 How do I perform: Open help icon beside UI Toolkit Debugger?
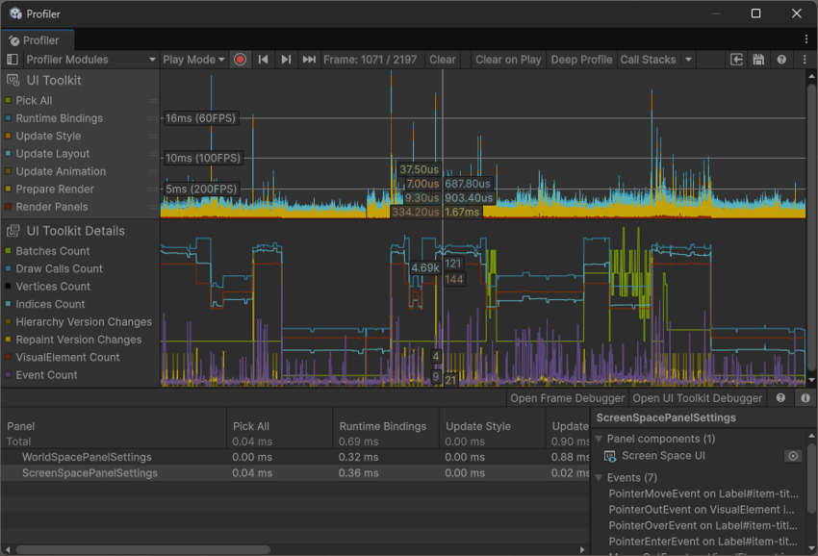coord(780,398)
